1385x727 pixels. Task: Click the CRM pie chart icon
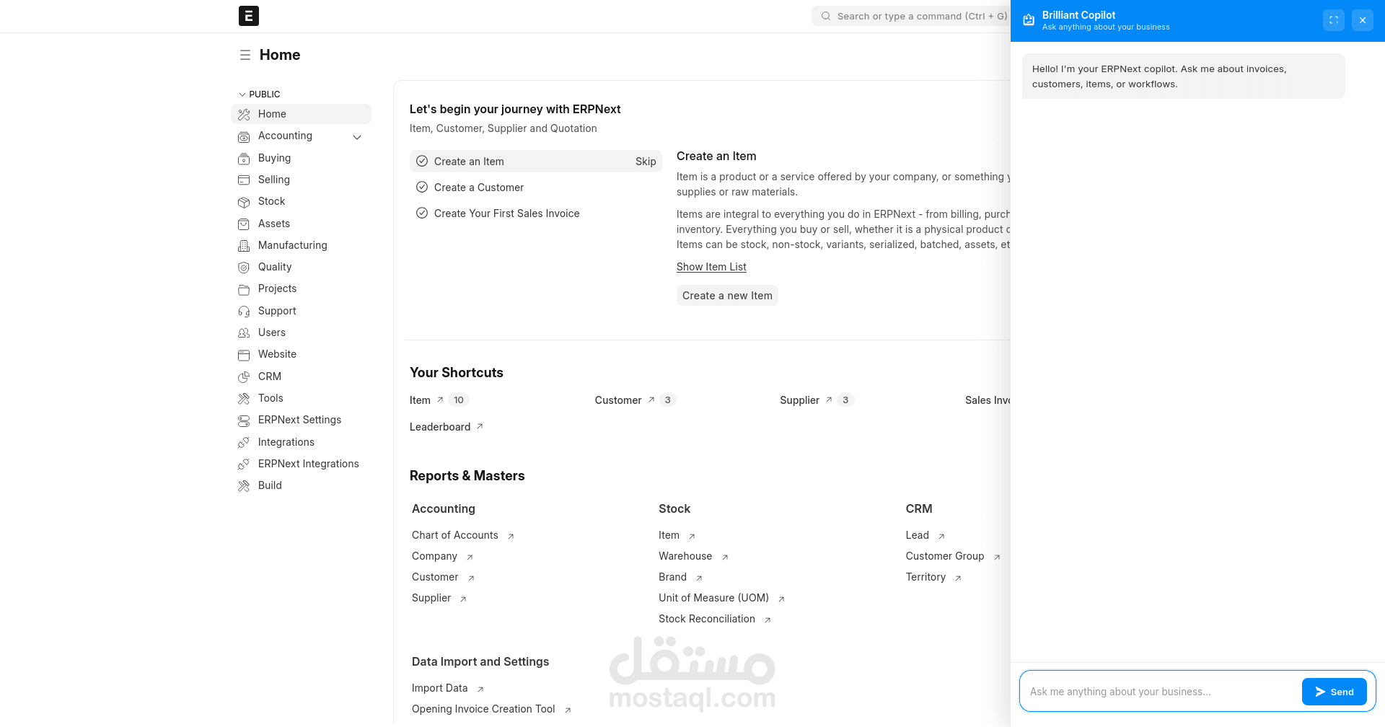[244, 376]
